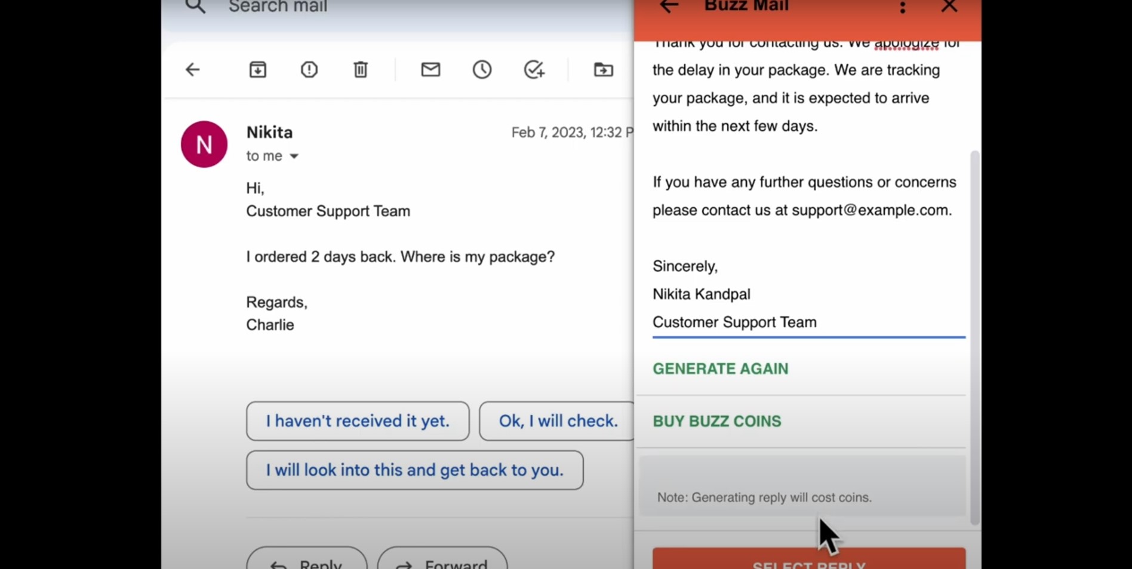Mark email as unread
Screen dimensions: 1132x569
pos(430,70)
